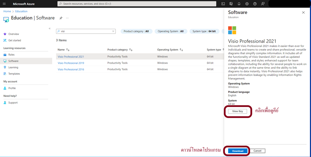Open the System type filter
Screen dimensions: 311x157
204,31
